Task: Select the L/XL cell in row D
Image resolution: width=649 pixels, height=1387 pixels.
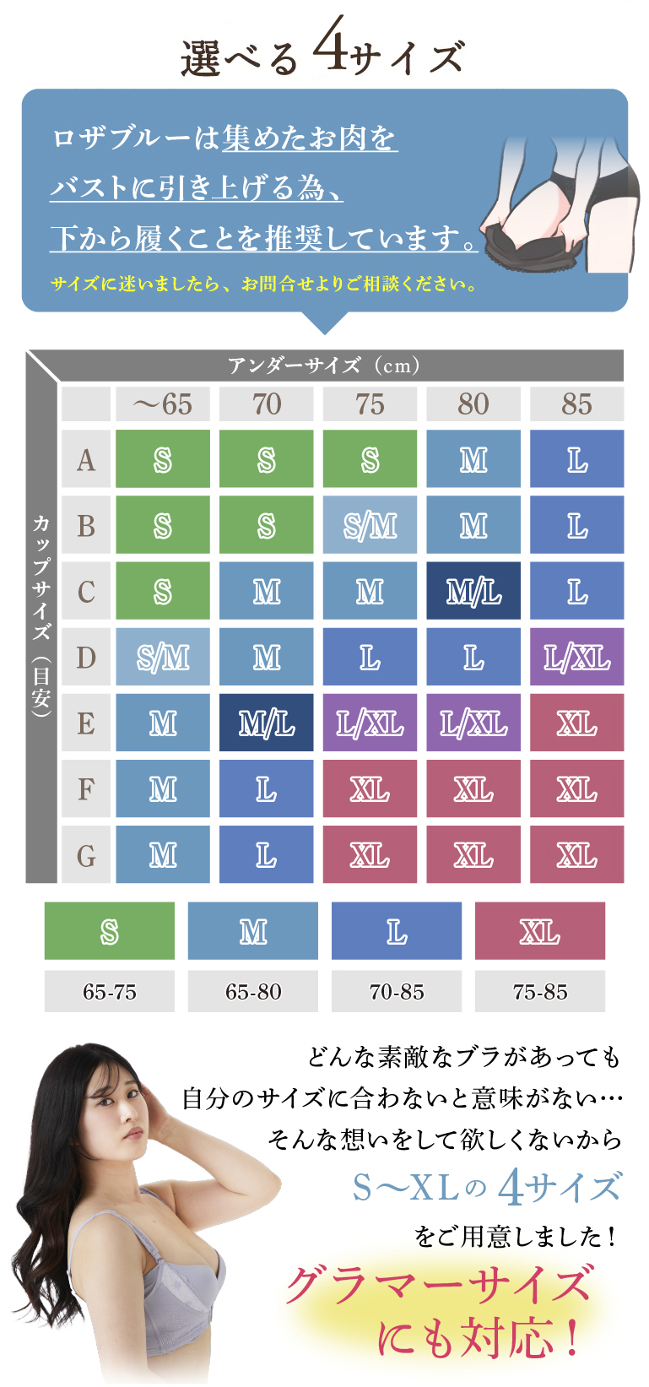Action: coord(576,657)
